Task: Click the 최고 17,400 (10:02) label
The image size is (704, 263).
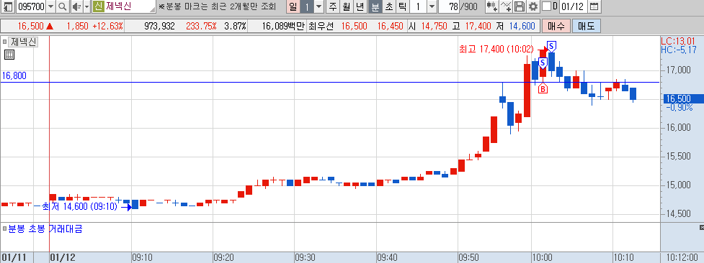Action: (x=496, y=49)
